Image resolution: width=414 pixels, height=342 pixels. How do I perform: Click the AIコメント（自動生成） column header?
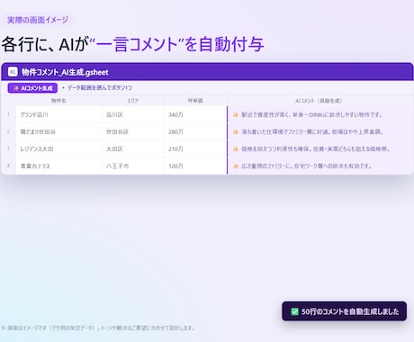(319, 101)
